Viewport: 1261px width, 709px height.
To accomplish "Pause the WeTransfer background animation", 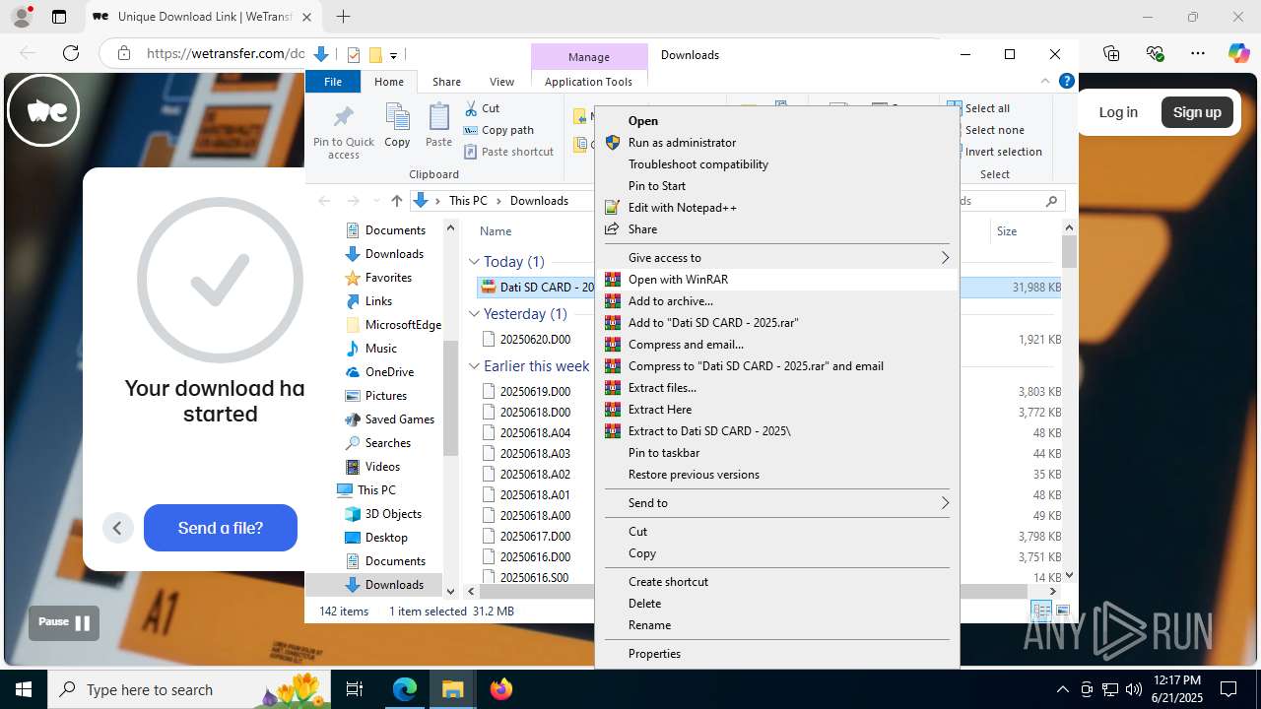I will 64,622.
